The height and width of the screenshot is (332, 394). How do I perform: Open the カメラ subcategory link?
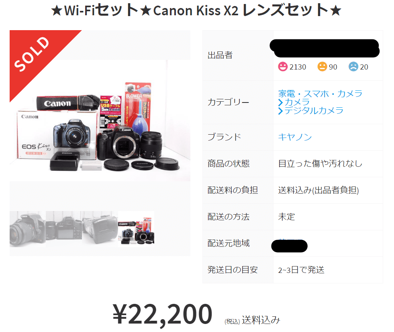(297, 102)
